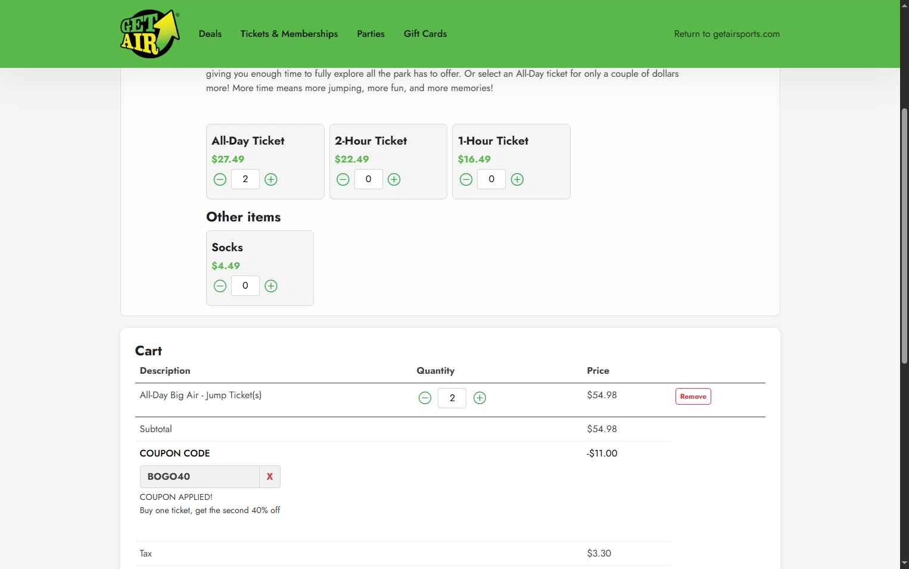Focus the All-Day Ticket quantity field

pyautogui.click(x=245, y=179)
